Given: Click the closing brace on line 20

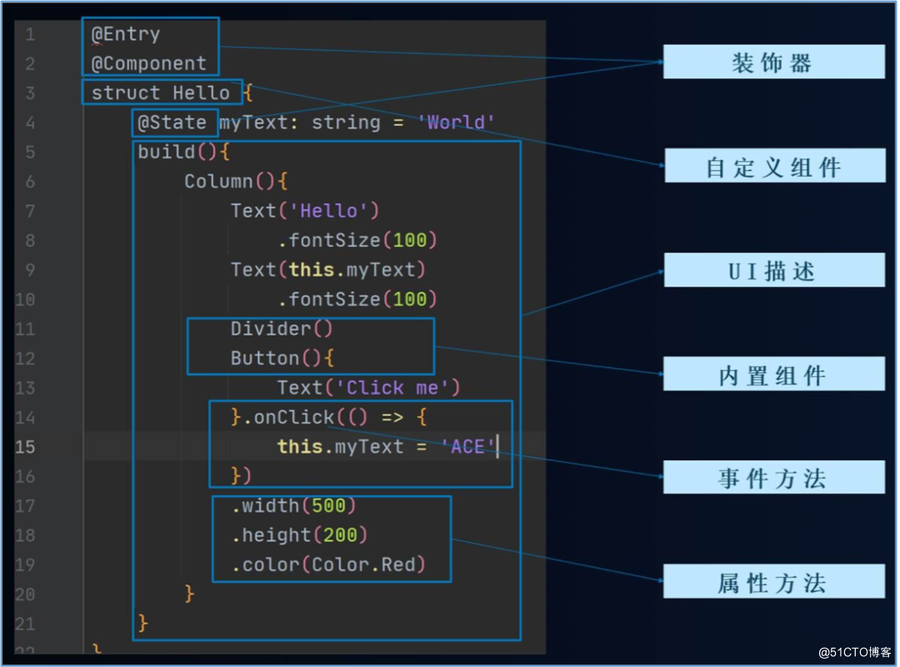Looking at the screenshot, I should 189,594.
